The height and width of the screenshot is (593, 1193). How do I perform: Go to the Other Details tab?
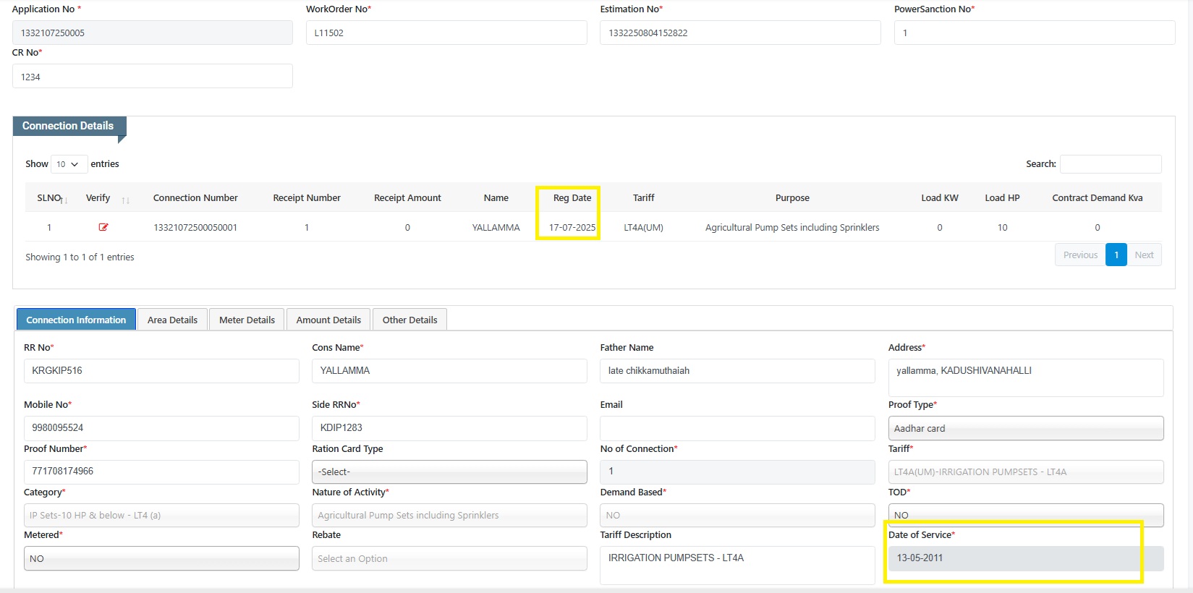409,320
